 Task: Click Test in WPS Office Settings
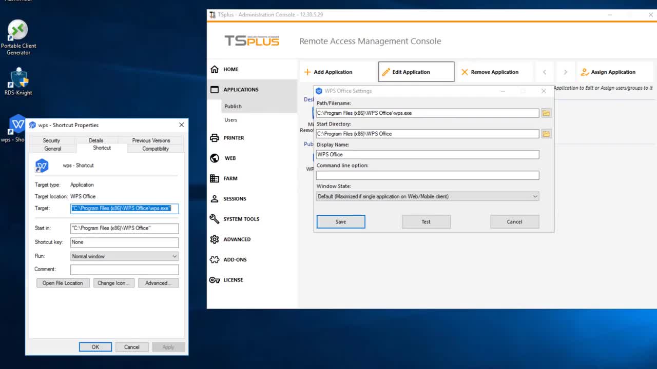tap(426, 222)
